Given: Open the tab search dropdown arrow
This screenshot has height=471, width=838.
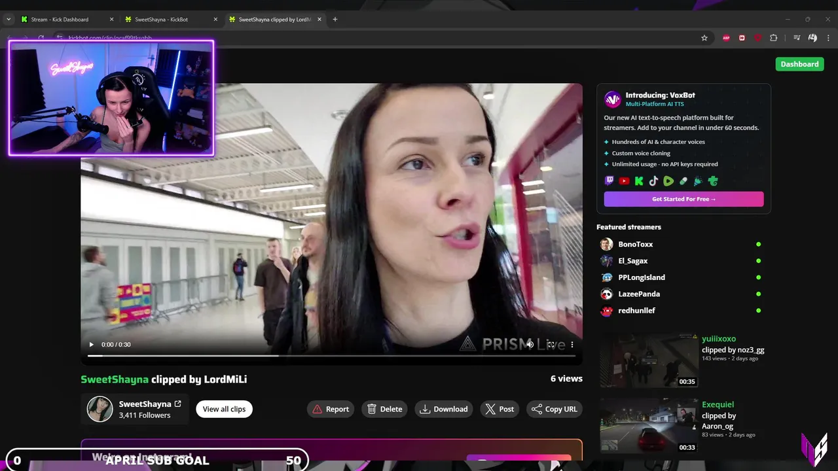Looking at the screenshot, I should (x=9, y=20).
